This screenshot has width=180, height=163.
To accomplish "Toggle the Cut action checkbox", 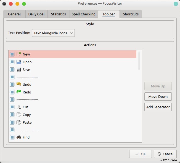I will [12, 107].
